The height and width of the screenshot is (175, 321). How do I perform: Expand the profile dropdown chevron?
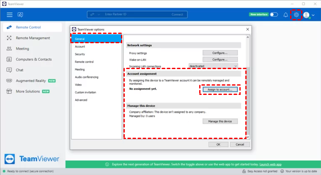pos(313,15)
